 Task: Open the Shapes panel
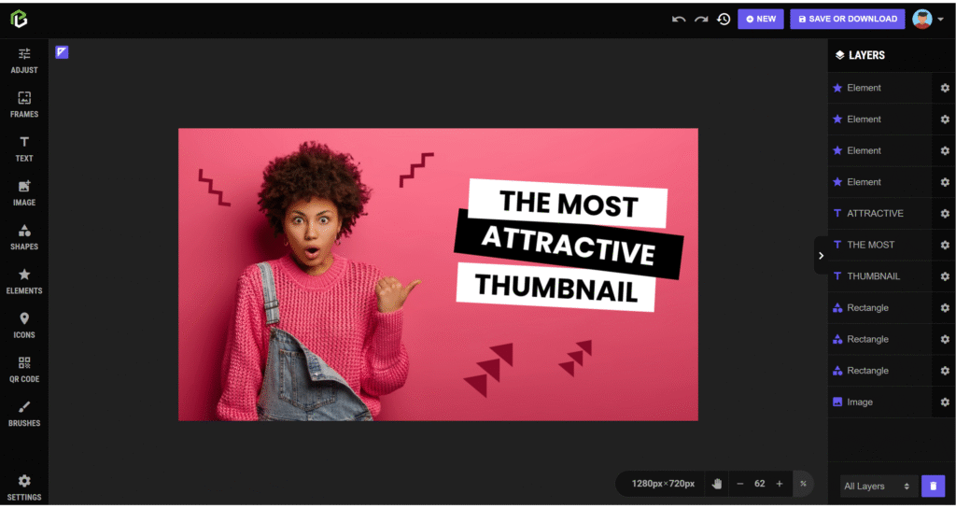click(x=24, y=237)
